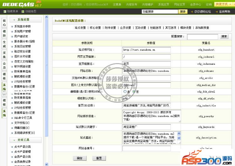Click 添加新变量 to add variable
This screenshot has height=166, width=235.
(x=202, y=28)
